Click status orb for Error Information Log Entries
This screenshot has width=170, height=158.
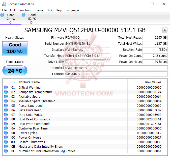tap(6, 151)
